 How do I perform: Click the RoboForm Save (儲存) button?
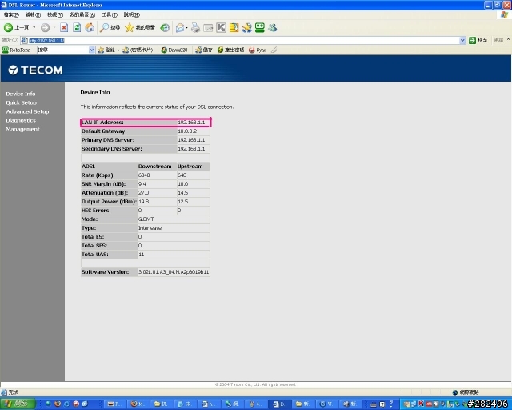(204, 50)
